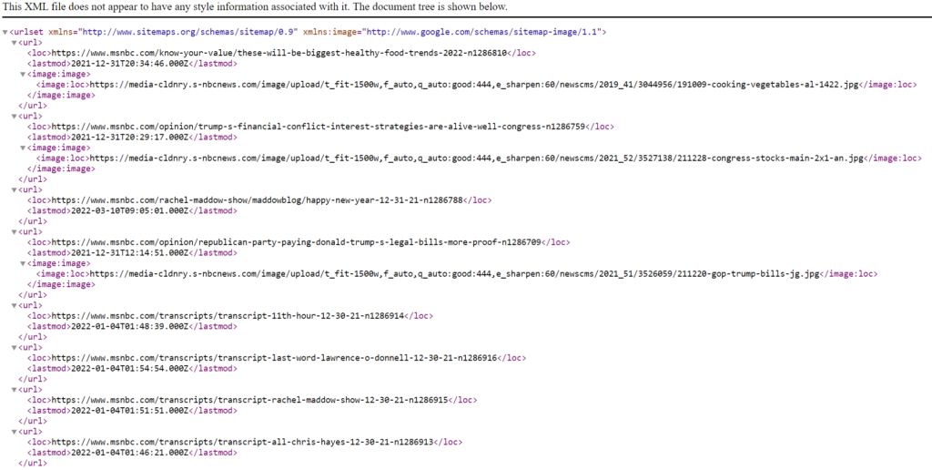Click the transcript-11th-hour-12-30-21 loc URL

(x=228, y=316)
